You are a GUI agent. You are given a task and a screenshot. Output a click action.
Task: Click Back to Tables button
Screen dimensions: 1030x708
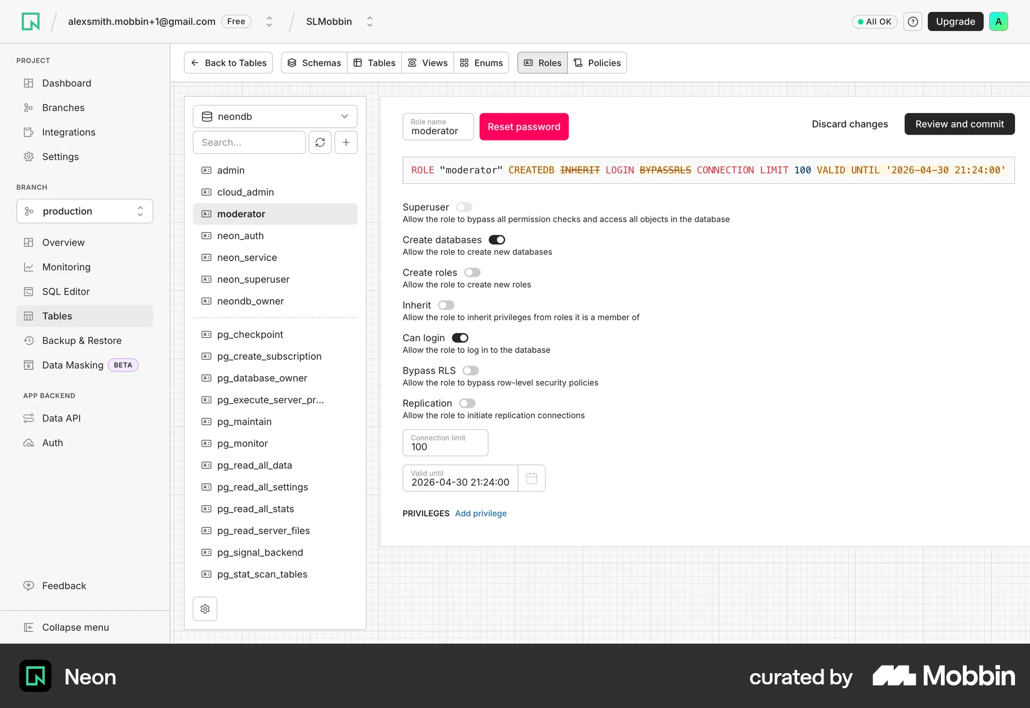(229, 63)
